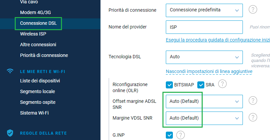Select Connessione DSL in the sidebar
270x140 pixels.
(38, 23)
